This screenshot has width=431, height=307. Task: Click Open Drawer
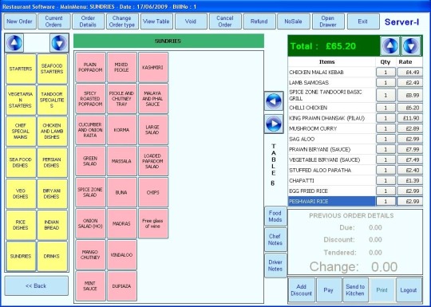pos(328,22)
